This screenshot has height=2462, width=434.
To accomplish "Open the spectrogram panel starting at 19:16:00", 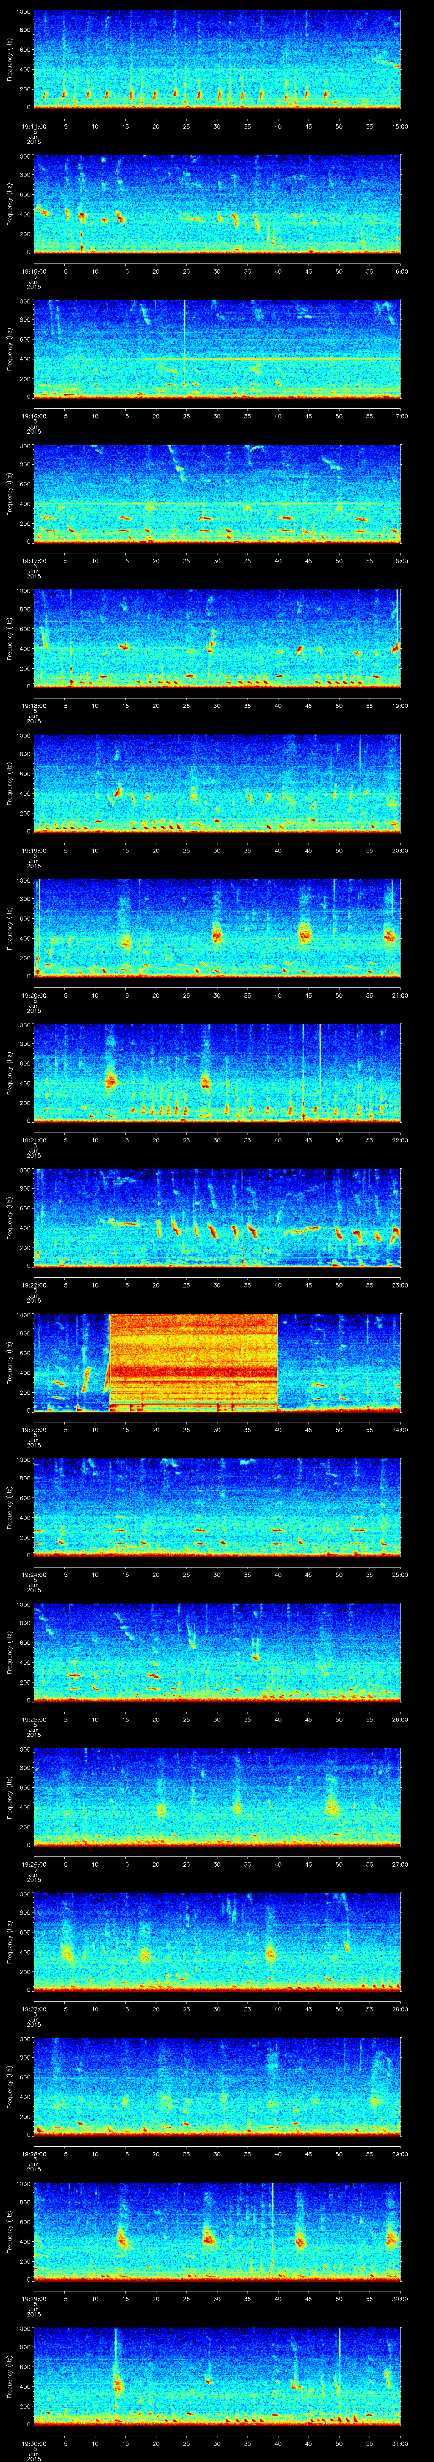I will 217,349.
